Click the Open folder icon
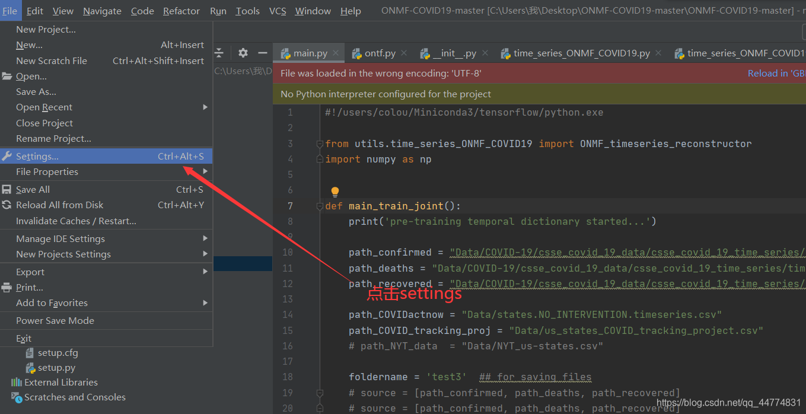 pyautogui.click(x=7, y=76)
